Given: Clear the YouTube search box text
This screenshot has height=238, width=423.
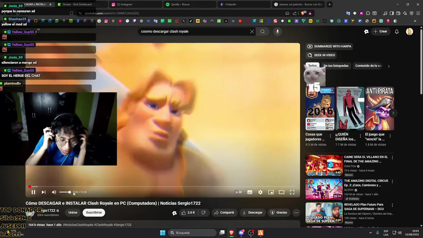Looking at the screenshot, I should [252, 31].
